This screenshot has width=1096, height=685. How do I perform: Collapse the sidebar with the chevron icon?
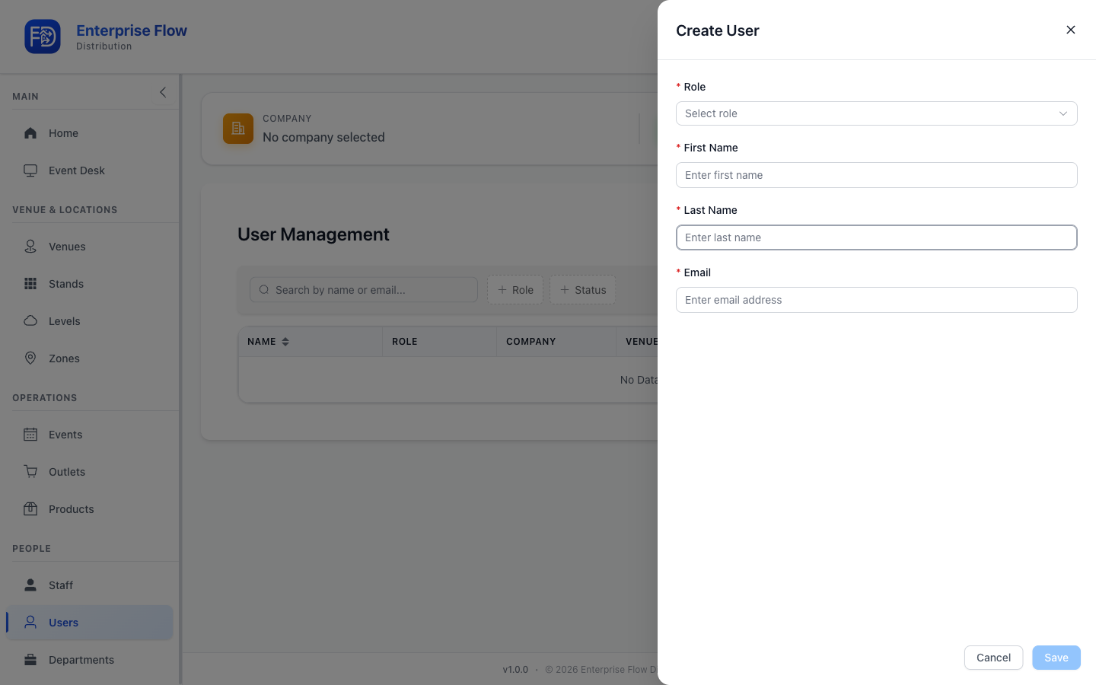pos(163,92)
